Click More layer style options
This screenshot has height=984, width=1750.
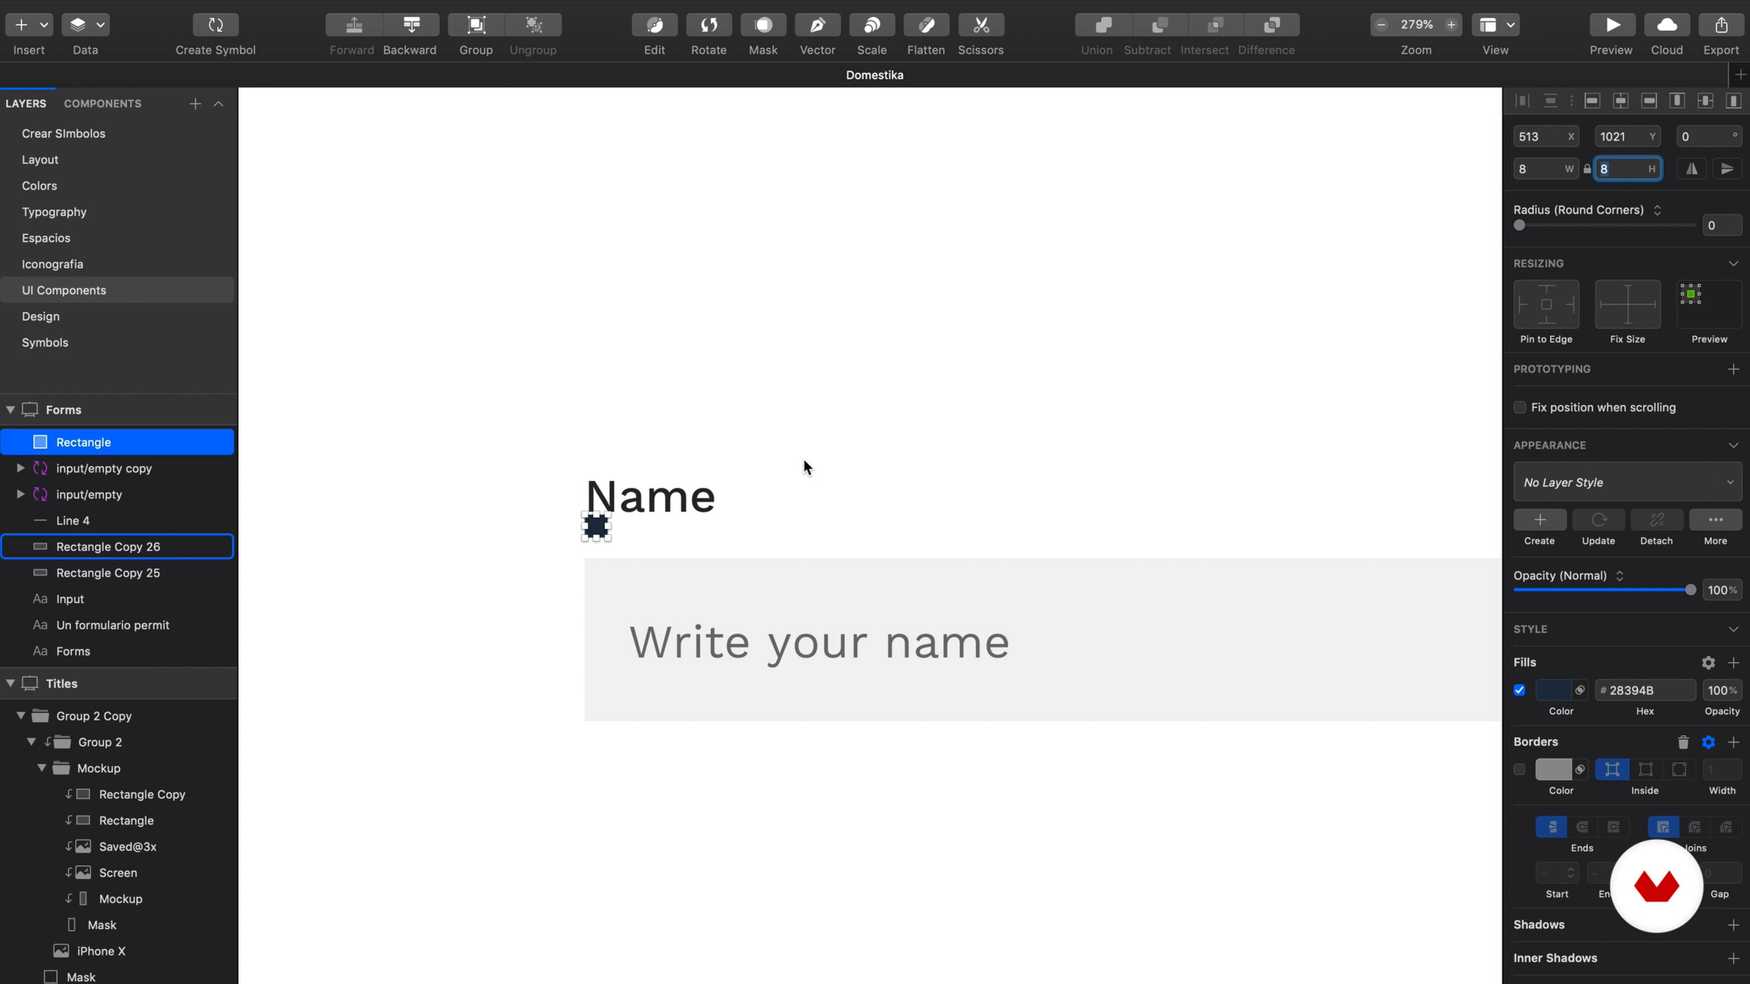click(1715, 520)
